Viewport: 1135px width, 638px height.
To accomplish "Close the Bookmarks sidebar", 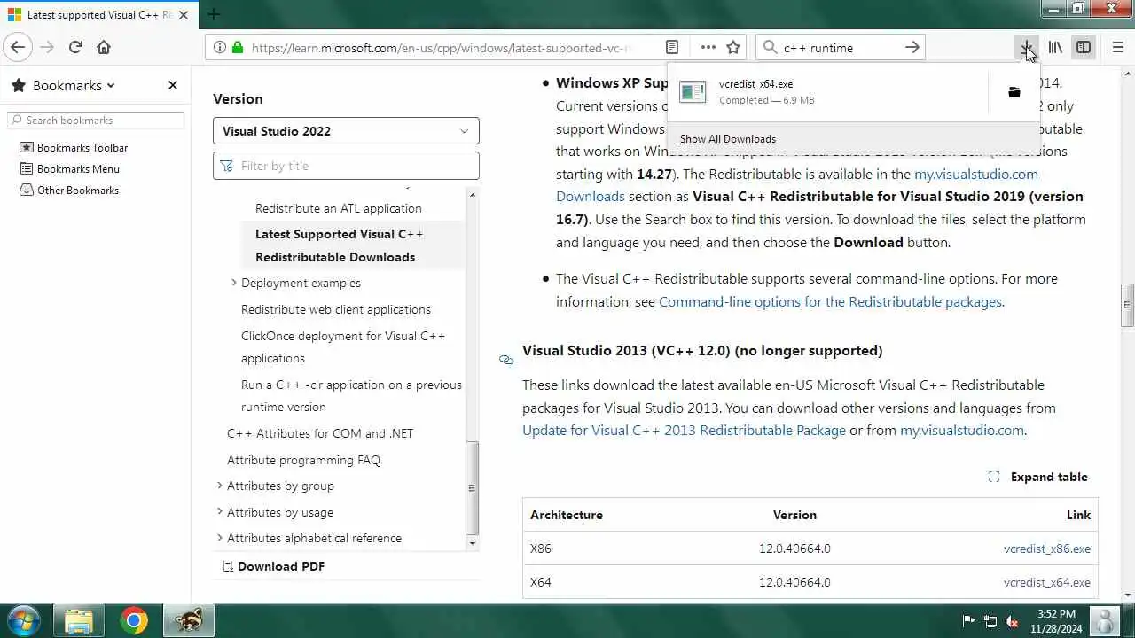I will [173, 85].
